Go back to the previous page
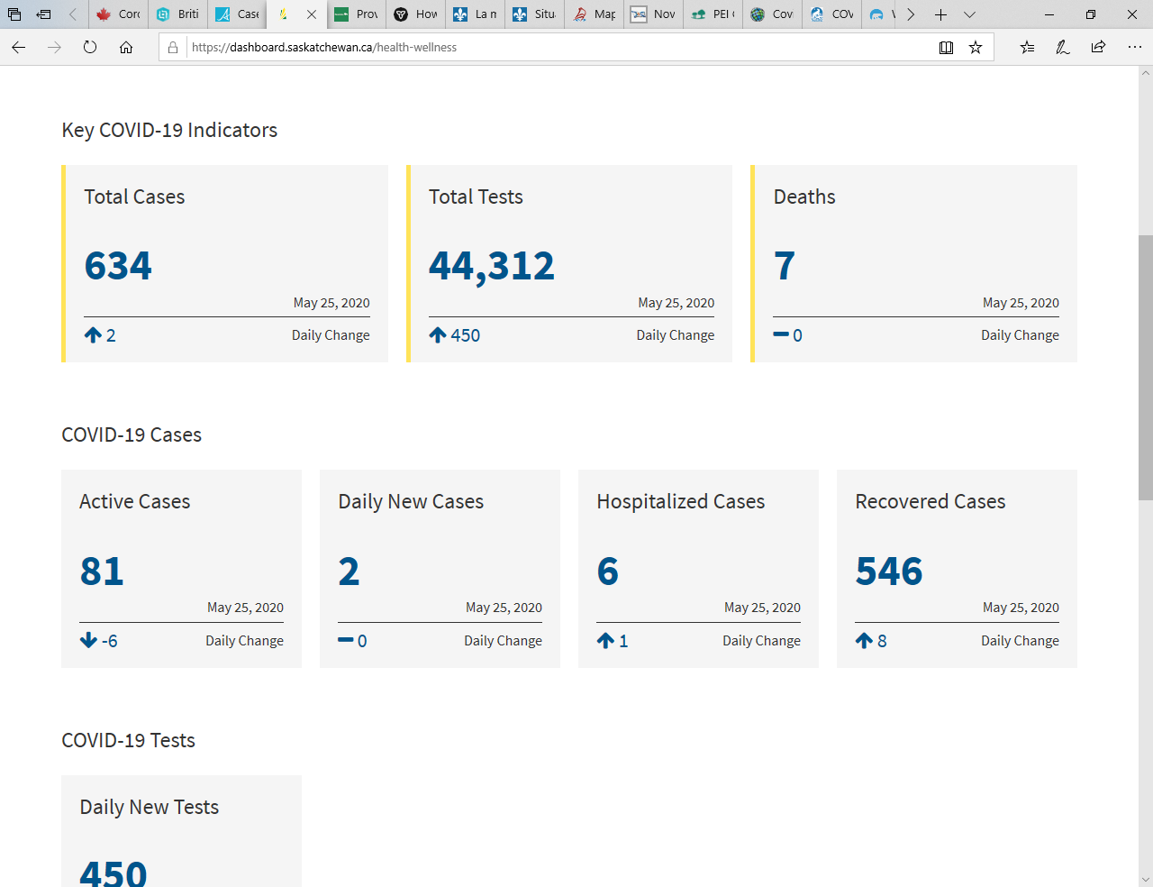 tap(19, 48)
